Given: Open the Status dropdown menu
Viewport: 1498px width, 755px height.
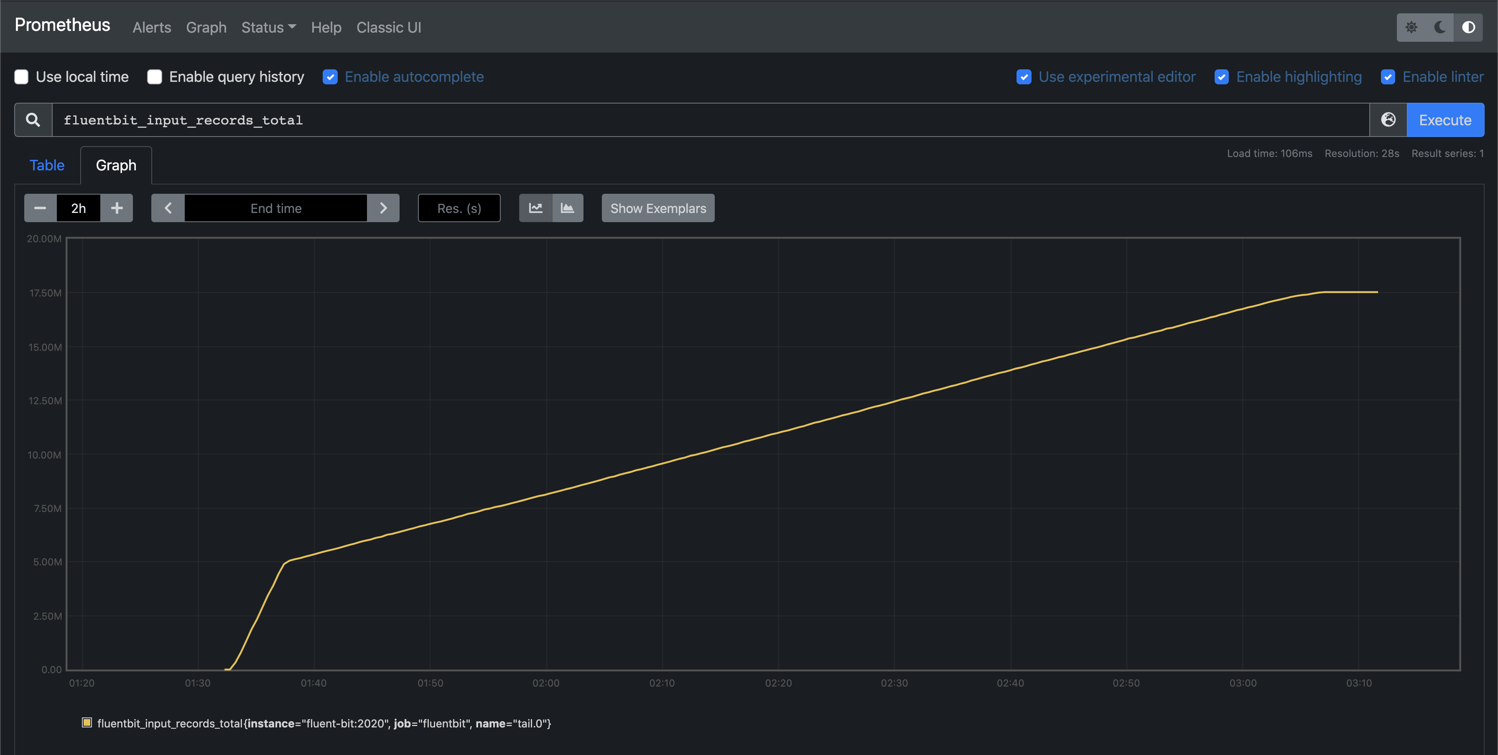Looking at the screenshot, I should click(x=268, y=27).
